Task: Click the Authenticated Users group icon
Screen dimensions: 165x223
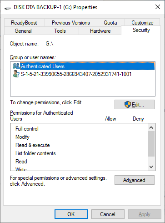Action: click(x=16, y=66)
